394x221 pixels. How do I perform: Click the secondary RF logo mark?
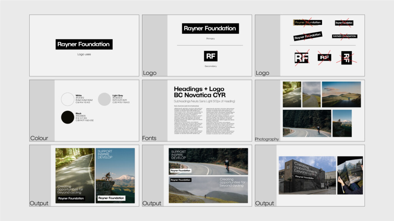[x=210, y=56]
